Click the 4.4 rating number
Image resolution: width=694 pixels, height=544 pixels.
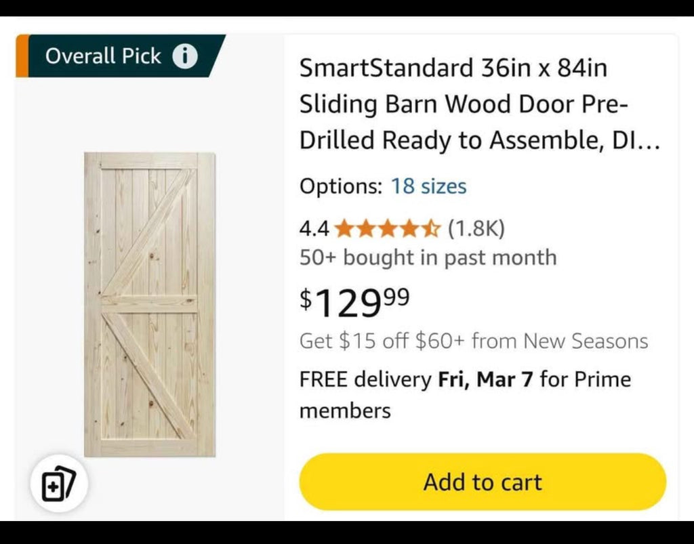[314, 229]
